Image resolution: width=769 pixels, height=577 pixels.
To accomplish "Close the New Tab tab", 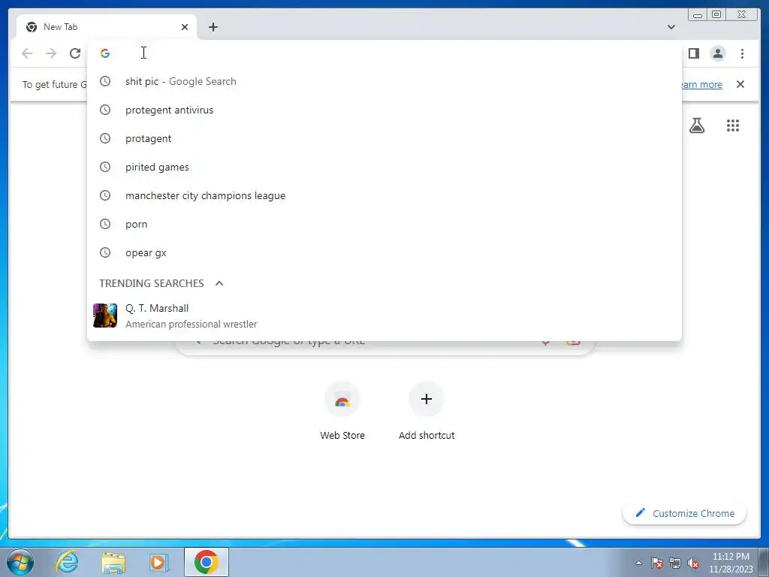I will click(x=185, y=27).
